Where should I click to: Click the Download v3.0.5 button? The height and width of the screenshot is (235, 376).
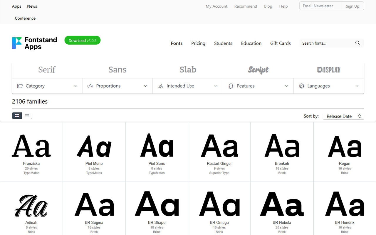(x=83, y=41)
